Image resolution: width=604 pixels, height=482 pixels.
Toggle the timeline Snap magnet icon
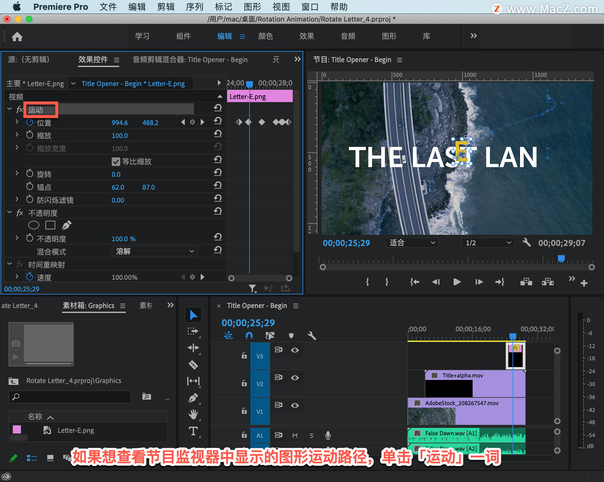(249, 336)
